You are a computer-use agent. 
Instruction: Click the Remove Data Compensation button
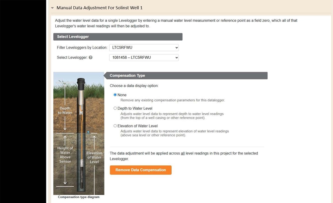141,170
